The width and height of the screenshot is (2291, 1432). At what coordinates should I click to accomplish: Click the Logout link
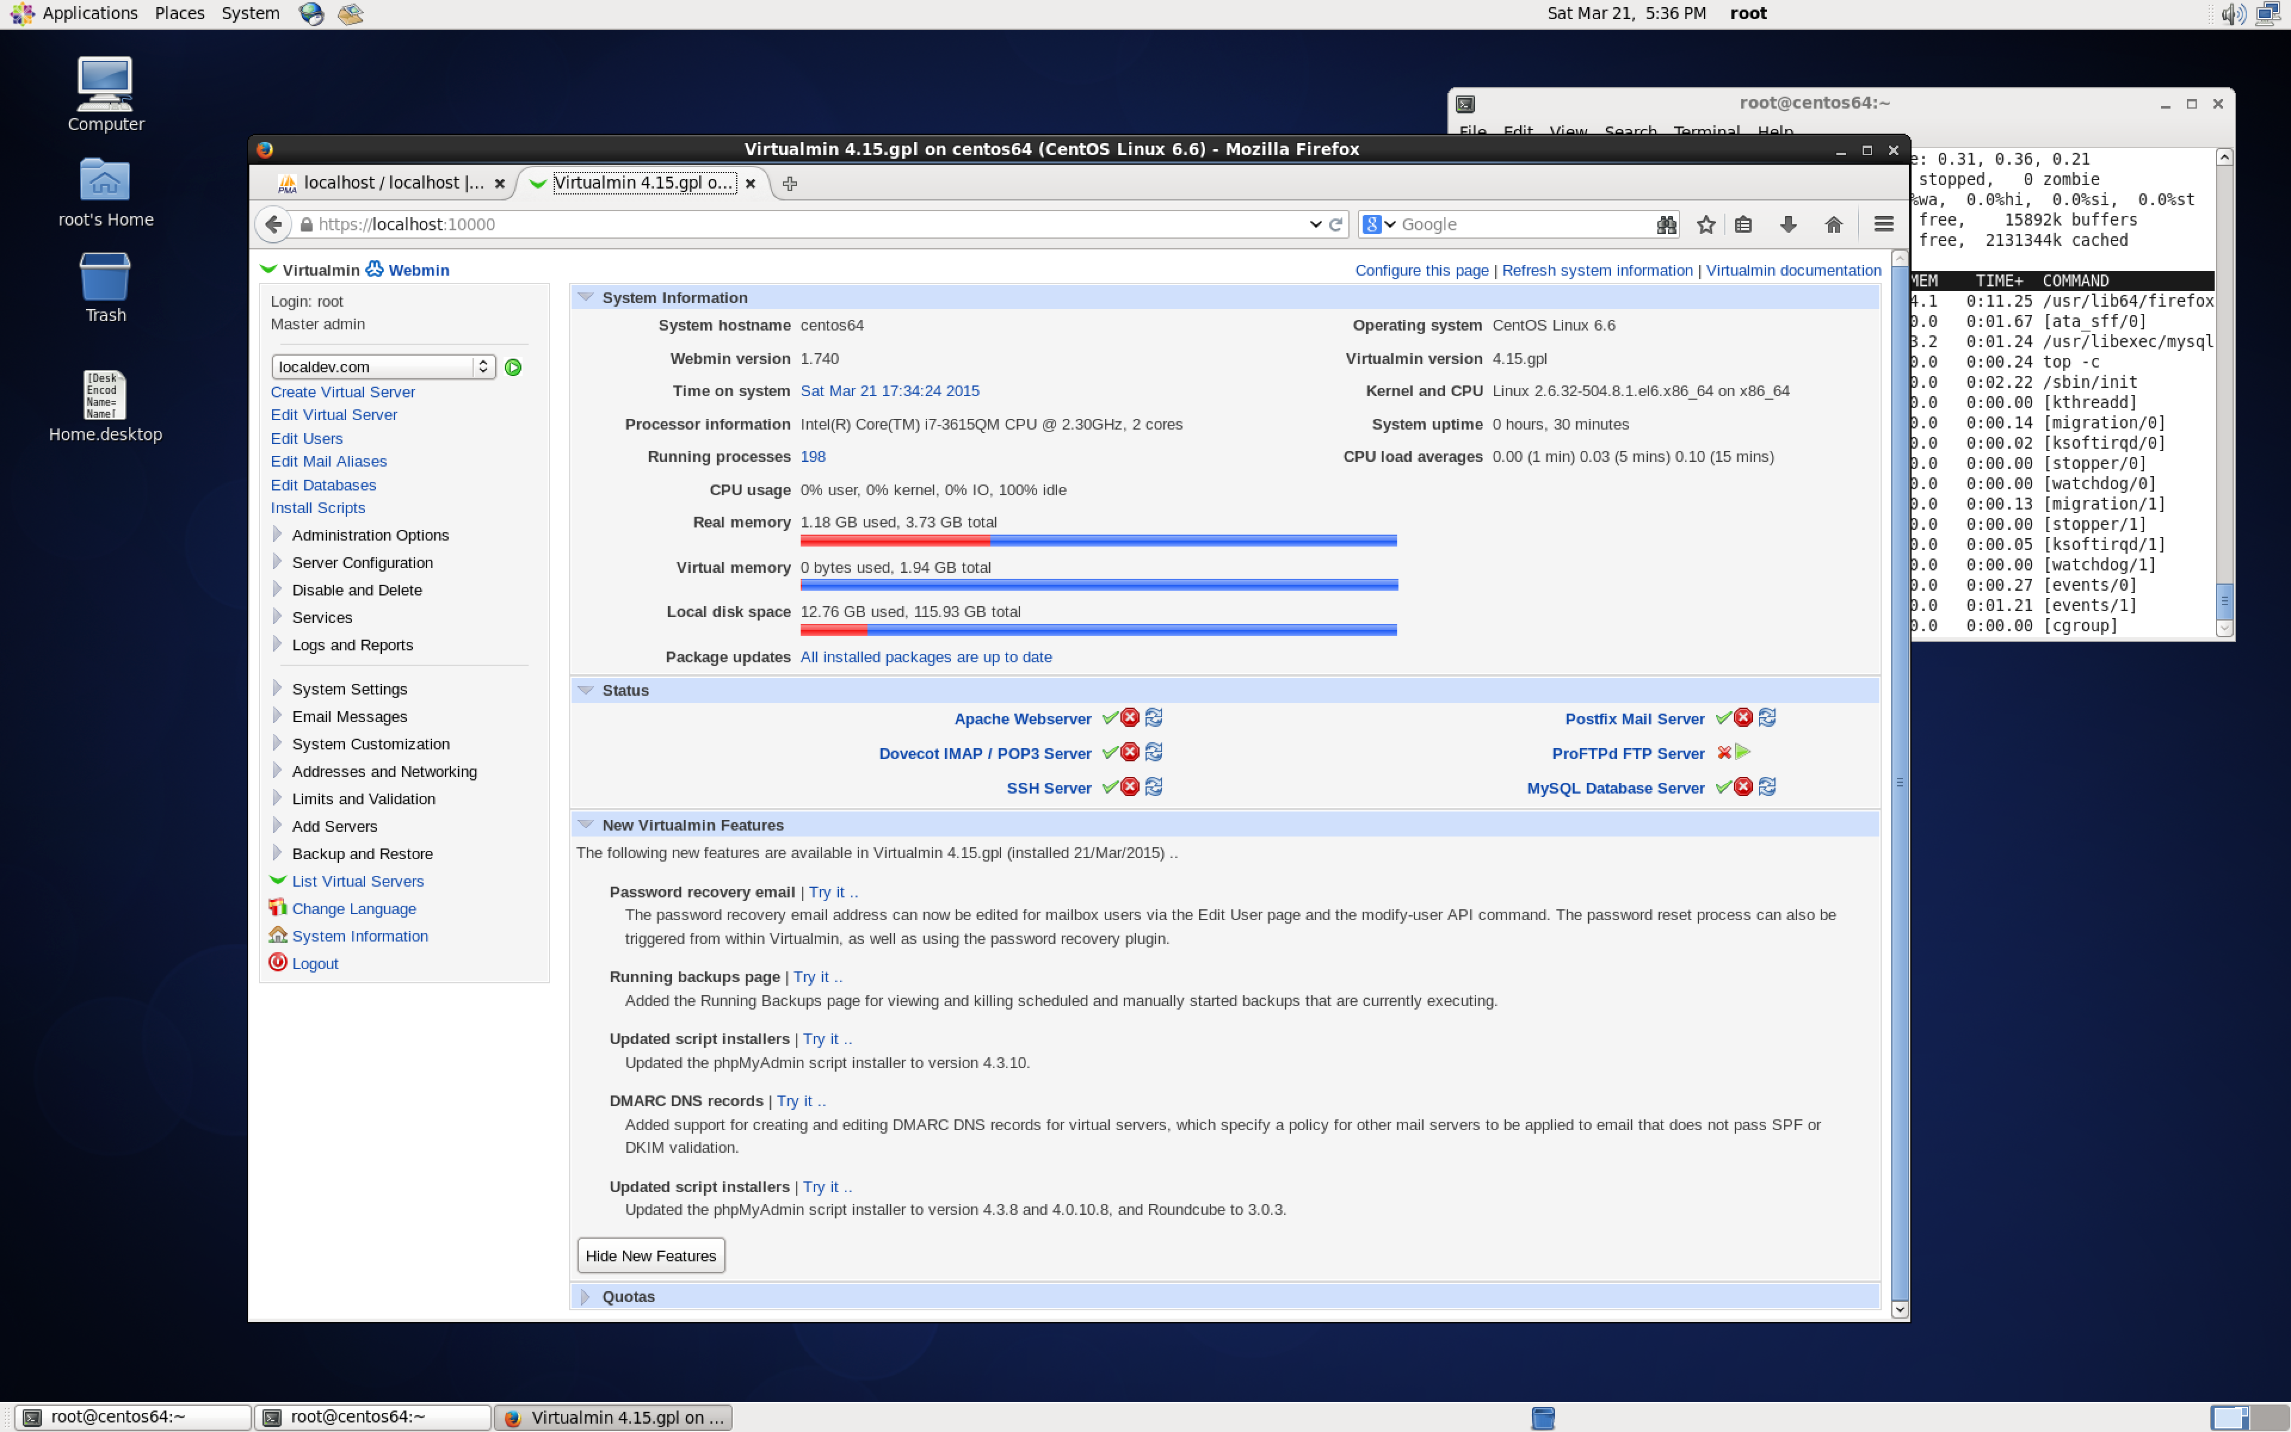click(315, 963)
